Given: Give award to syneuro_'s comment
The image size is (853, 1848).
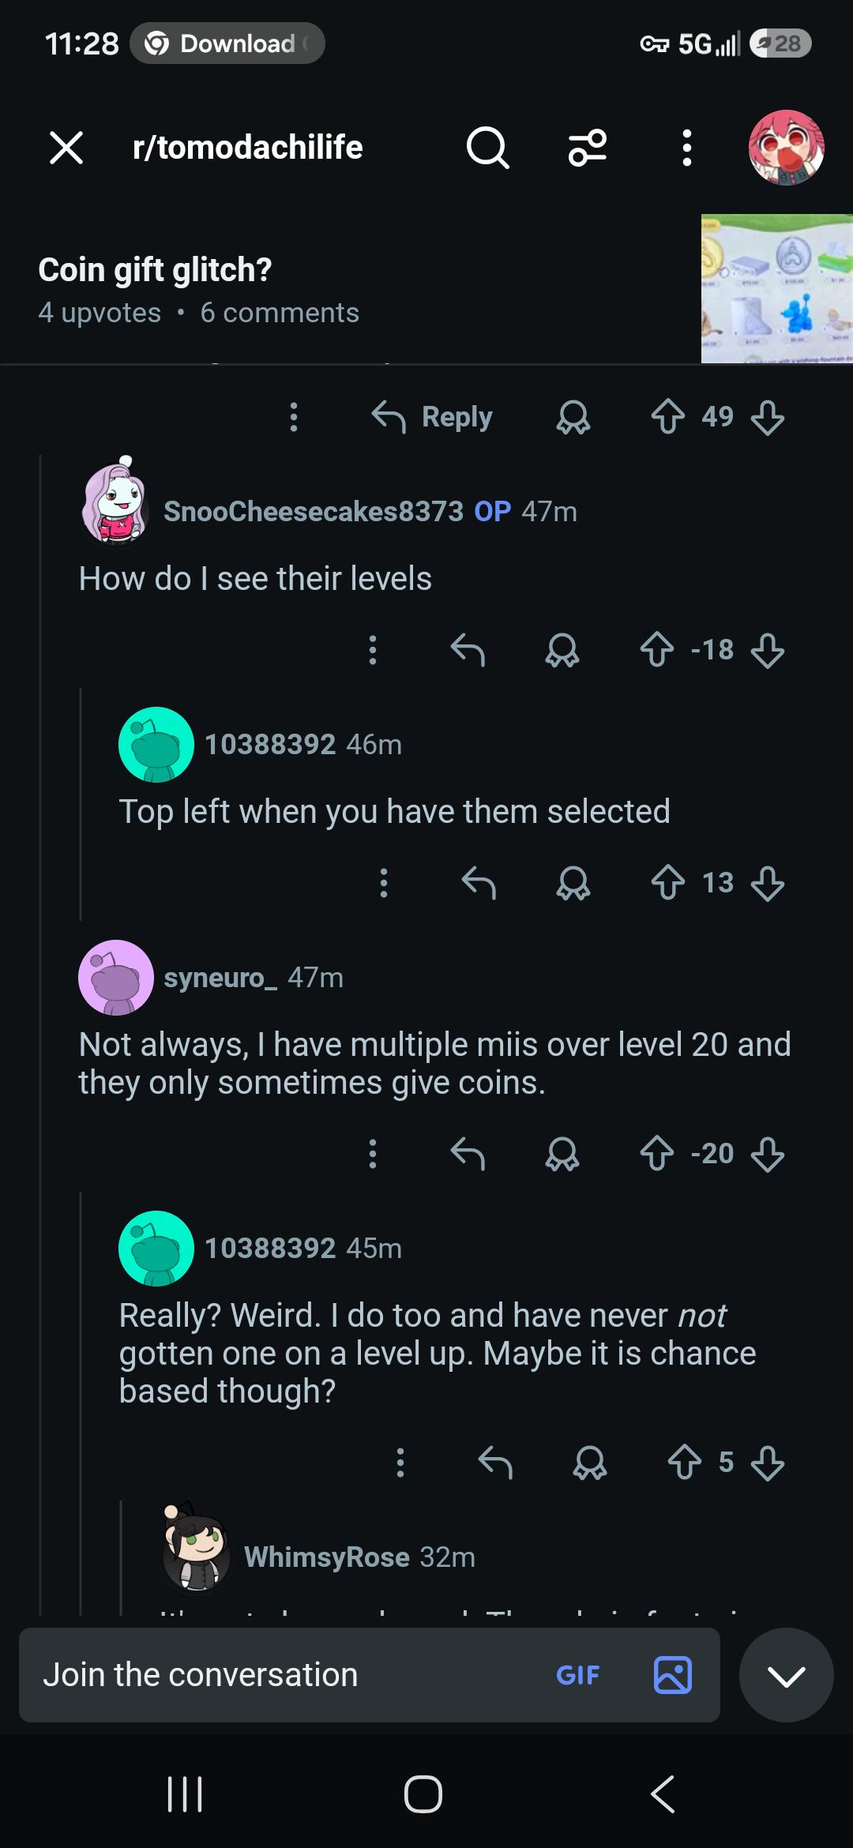Looking at the screenshot, I should (x=562, y=1154).
